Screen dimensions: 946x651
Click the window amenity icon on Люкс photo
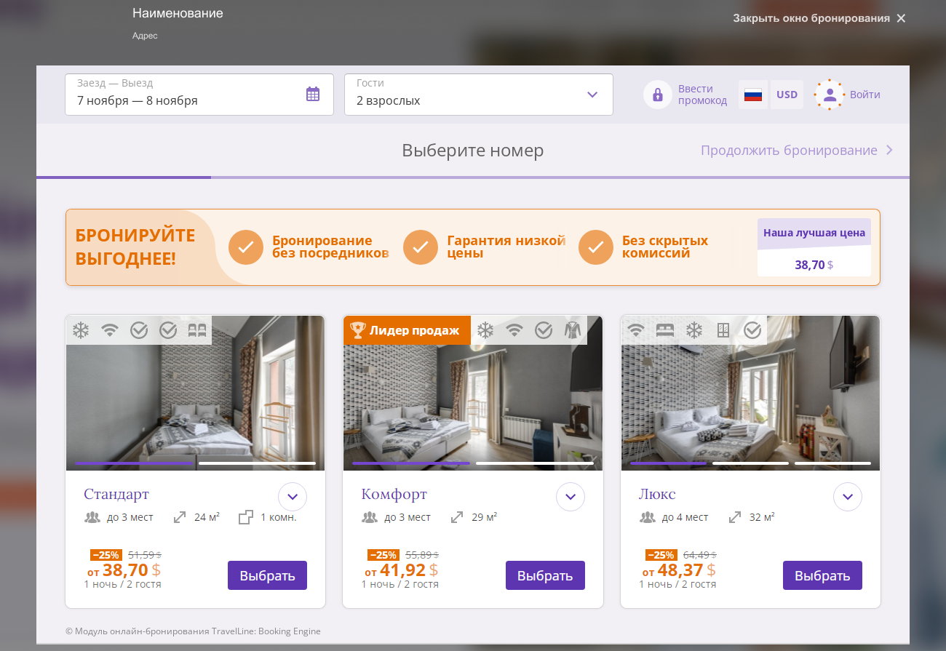coord(723,330)
